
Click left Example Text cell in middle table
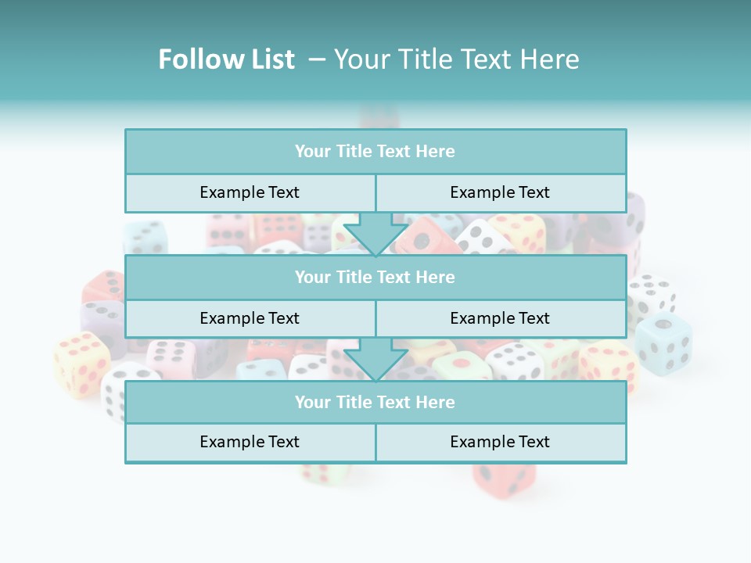tap(250, 318)
